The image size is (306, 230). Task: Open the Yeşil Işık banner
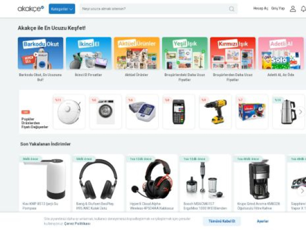[185, 53]
